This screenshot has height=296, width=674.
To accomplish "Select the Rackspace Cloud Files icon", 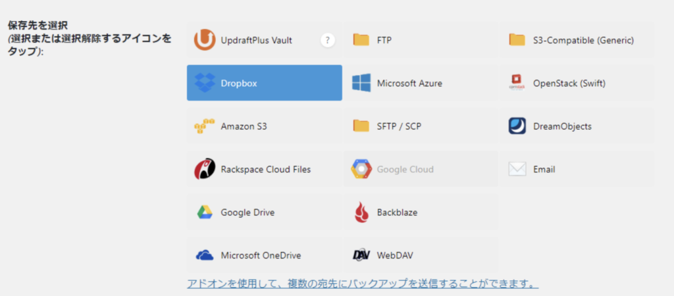I will (x=205, y=169).
